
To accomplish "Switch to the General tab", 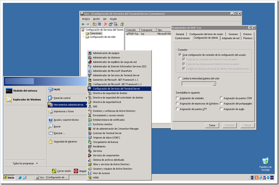I will click(x=180, y=34).
